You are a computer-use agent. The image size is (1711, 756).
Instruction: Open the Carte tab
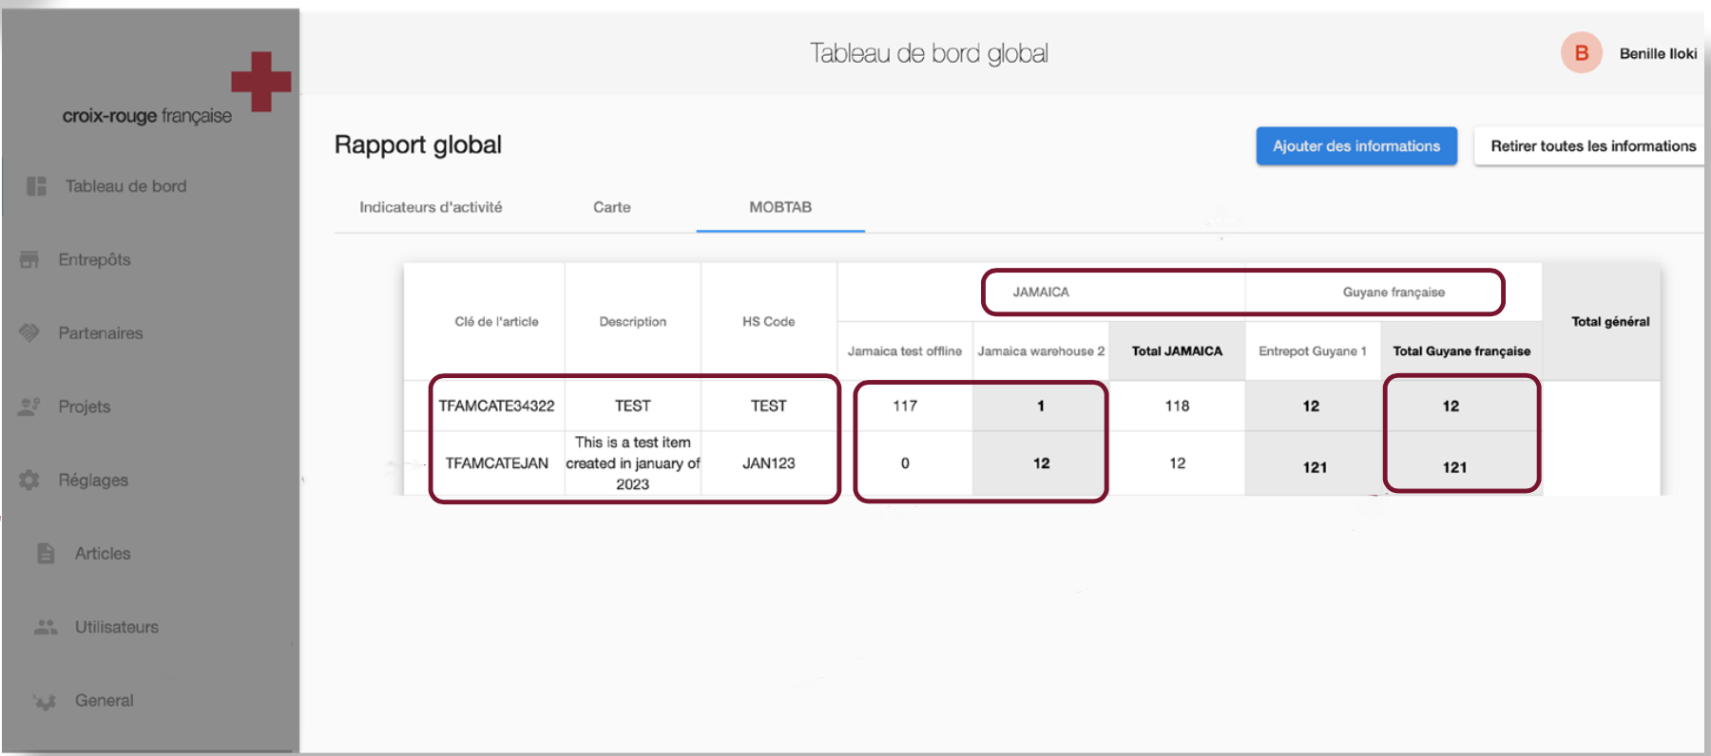[611, 207]
